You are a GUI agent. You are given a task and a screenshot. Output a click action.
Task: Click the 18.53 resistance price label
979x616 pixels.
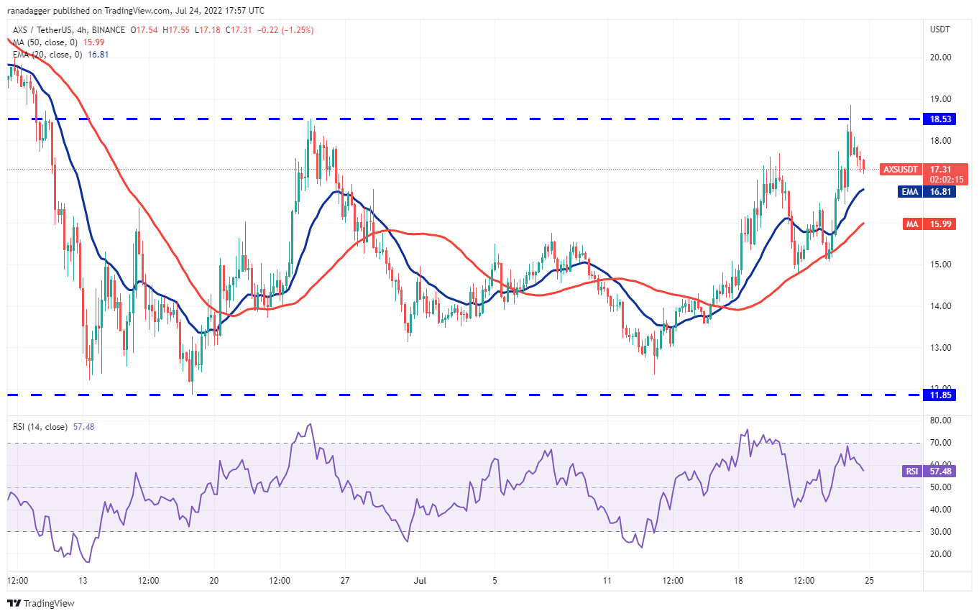tap(939, 118)
